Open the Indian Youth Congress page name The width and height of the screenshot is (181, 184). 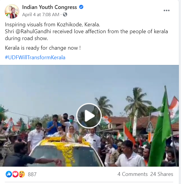pos(49,7)
